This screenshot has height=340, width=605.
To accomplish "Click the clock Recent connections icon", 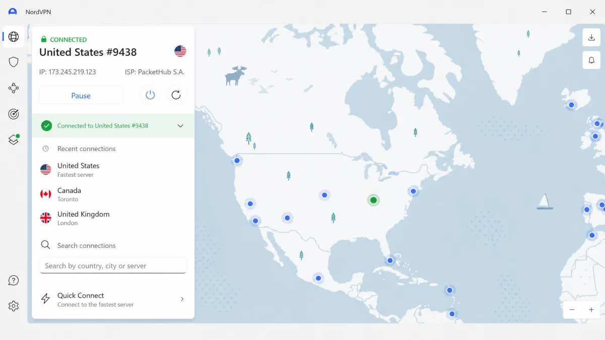I will 45,149.
